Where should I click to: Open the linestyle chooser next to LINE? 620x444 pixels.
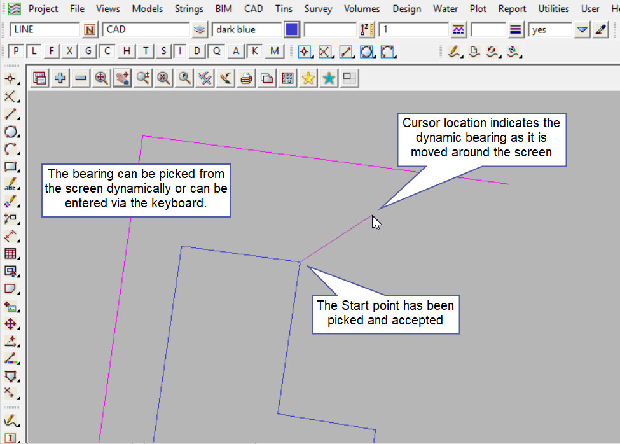click(90, 30)
